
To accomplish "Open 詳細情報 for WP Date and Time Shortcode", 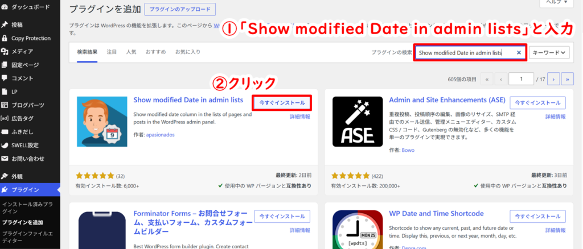I will click(556, 230).
